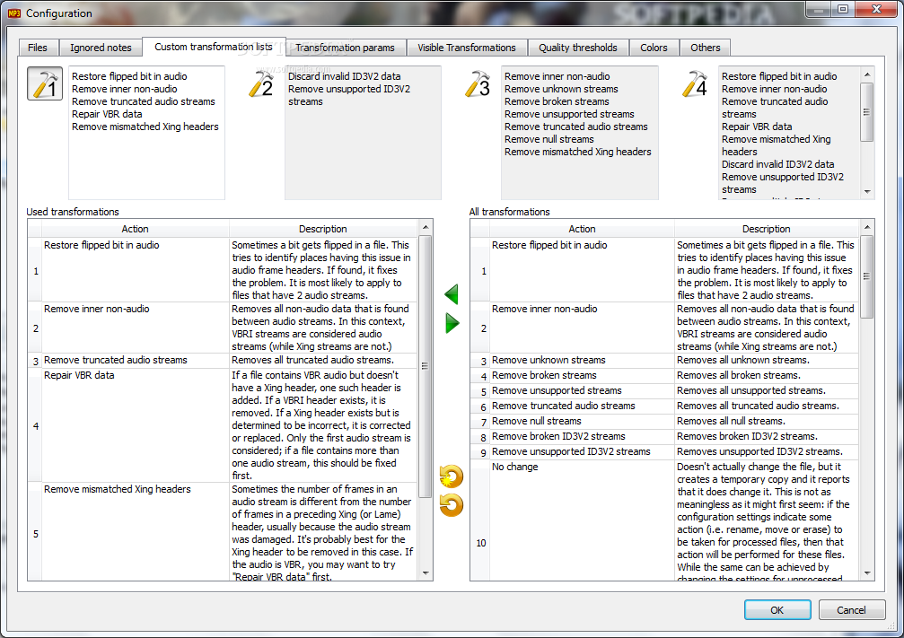Viewport: 904px width, 638px height.
Task: Click row number 4 in Used transformations
Action: click(36, 426)
